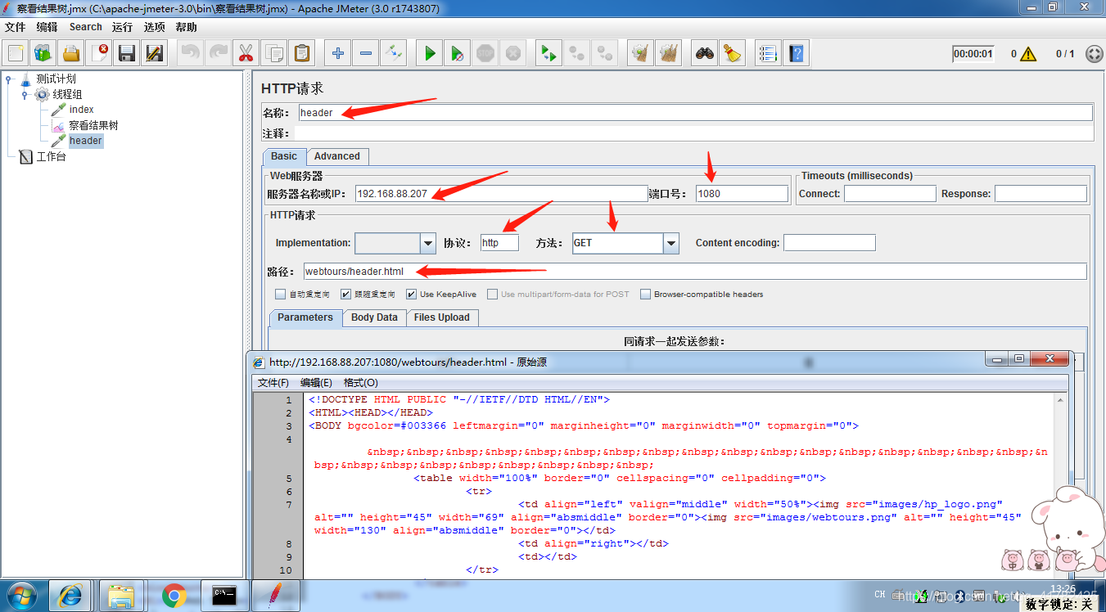Select the Basic tab

click(284, 156)
